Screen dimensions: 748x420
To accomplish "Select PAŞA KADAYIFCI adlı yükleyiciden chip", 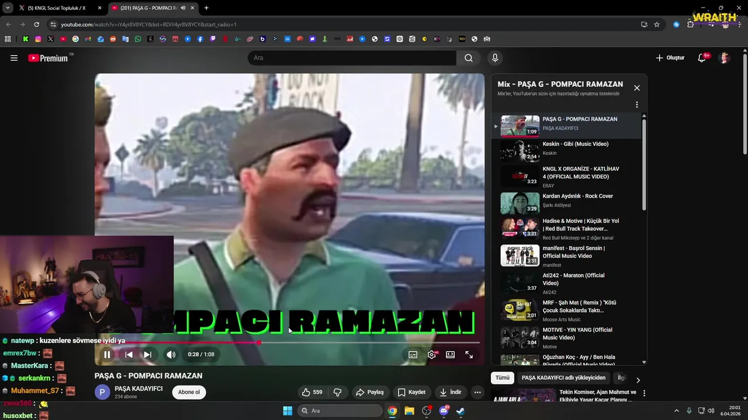I will pos(563,377).
